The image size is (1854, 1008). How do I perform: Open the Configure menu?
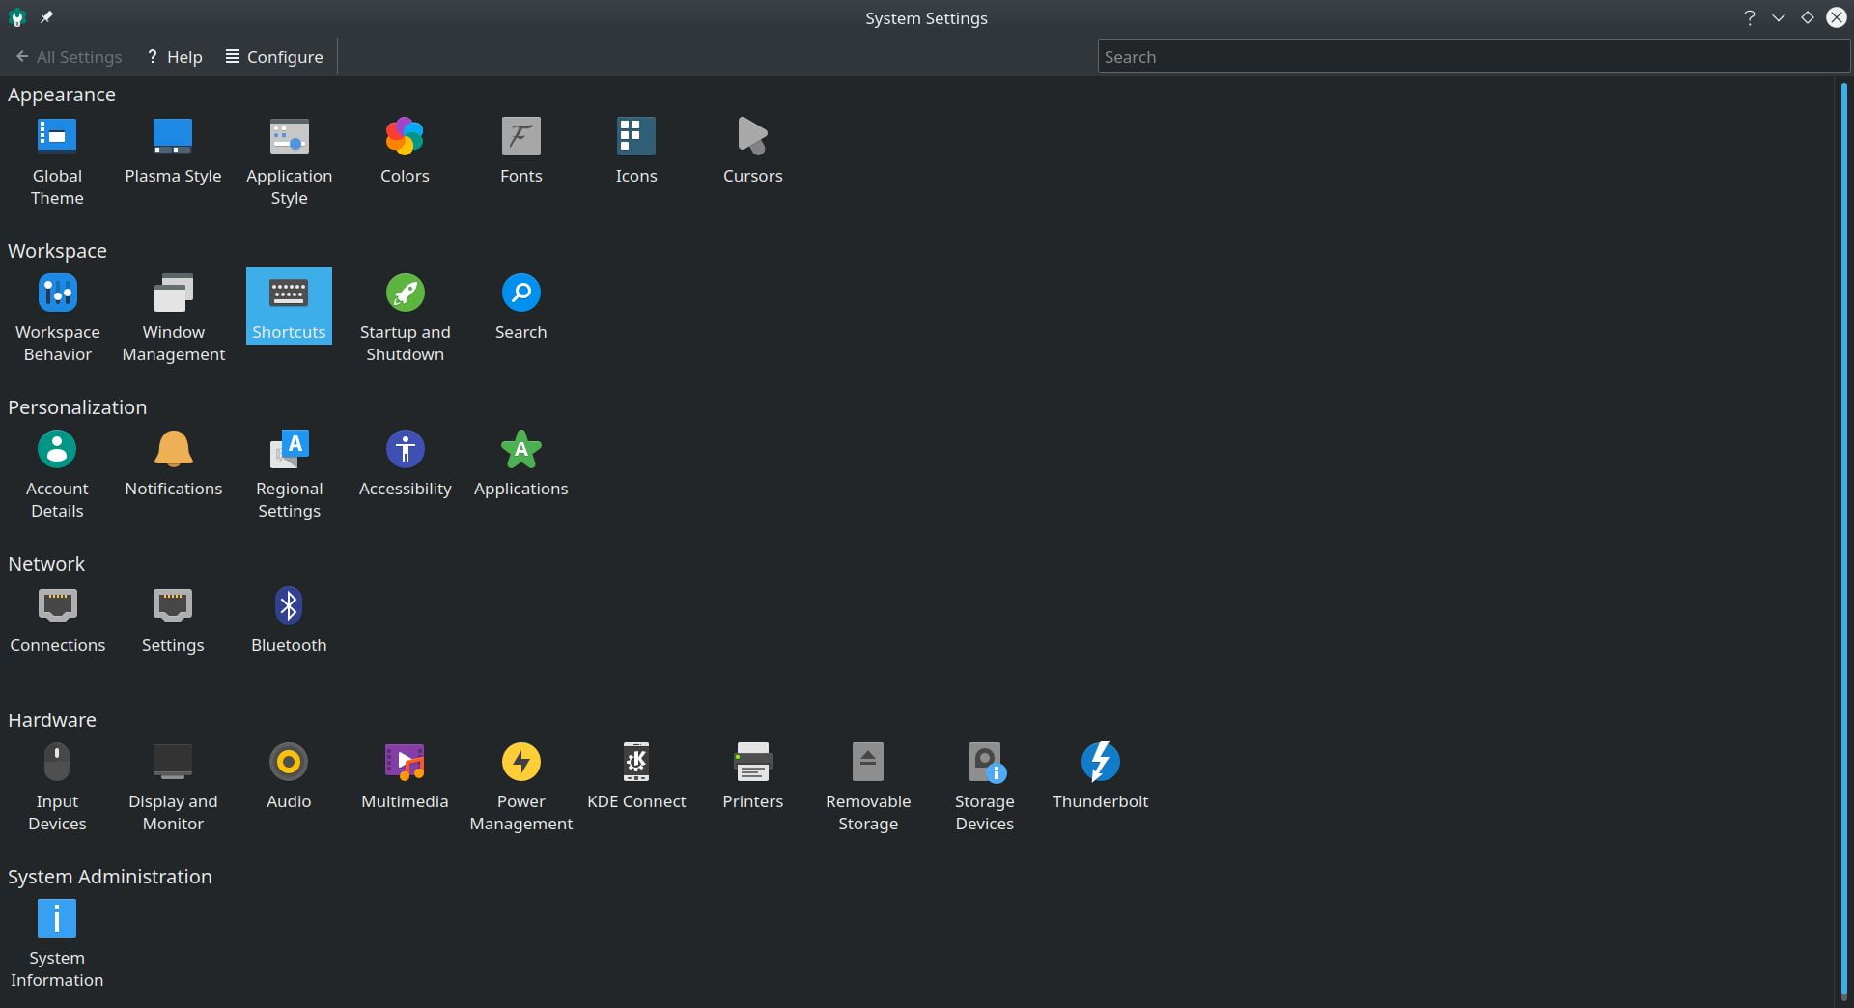tap(273, 56)
